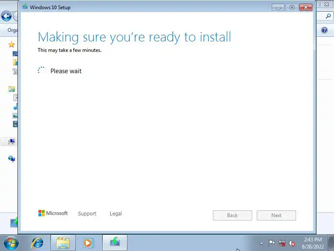The width and height of the screenshot is (334, 251).
Task: Select the Videos library film icon
Action: (15, 124)
